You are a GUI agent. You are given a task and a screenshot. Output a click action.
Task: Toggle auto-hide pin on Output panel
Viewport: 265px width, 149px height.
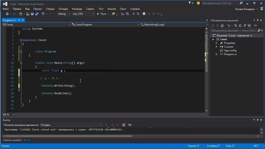pos(258,120)
